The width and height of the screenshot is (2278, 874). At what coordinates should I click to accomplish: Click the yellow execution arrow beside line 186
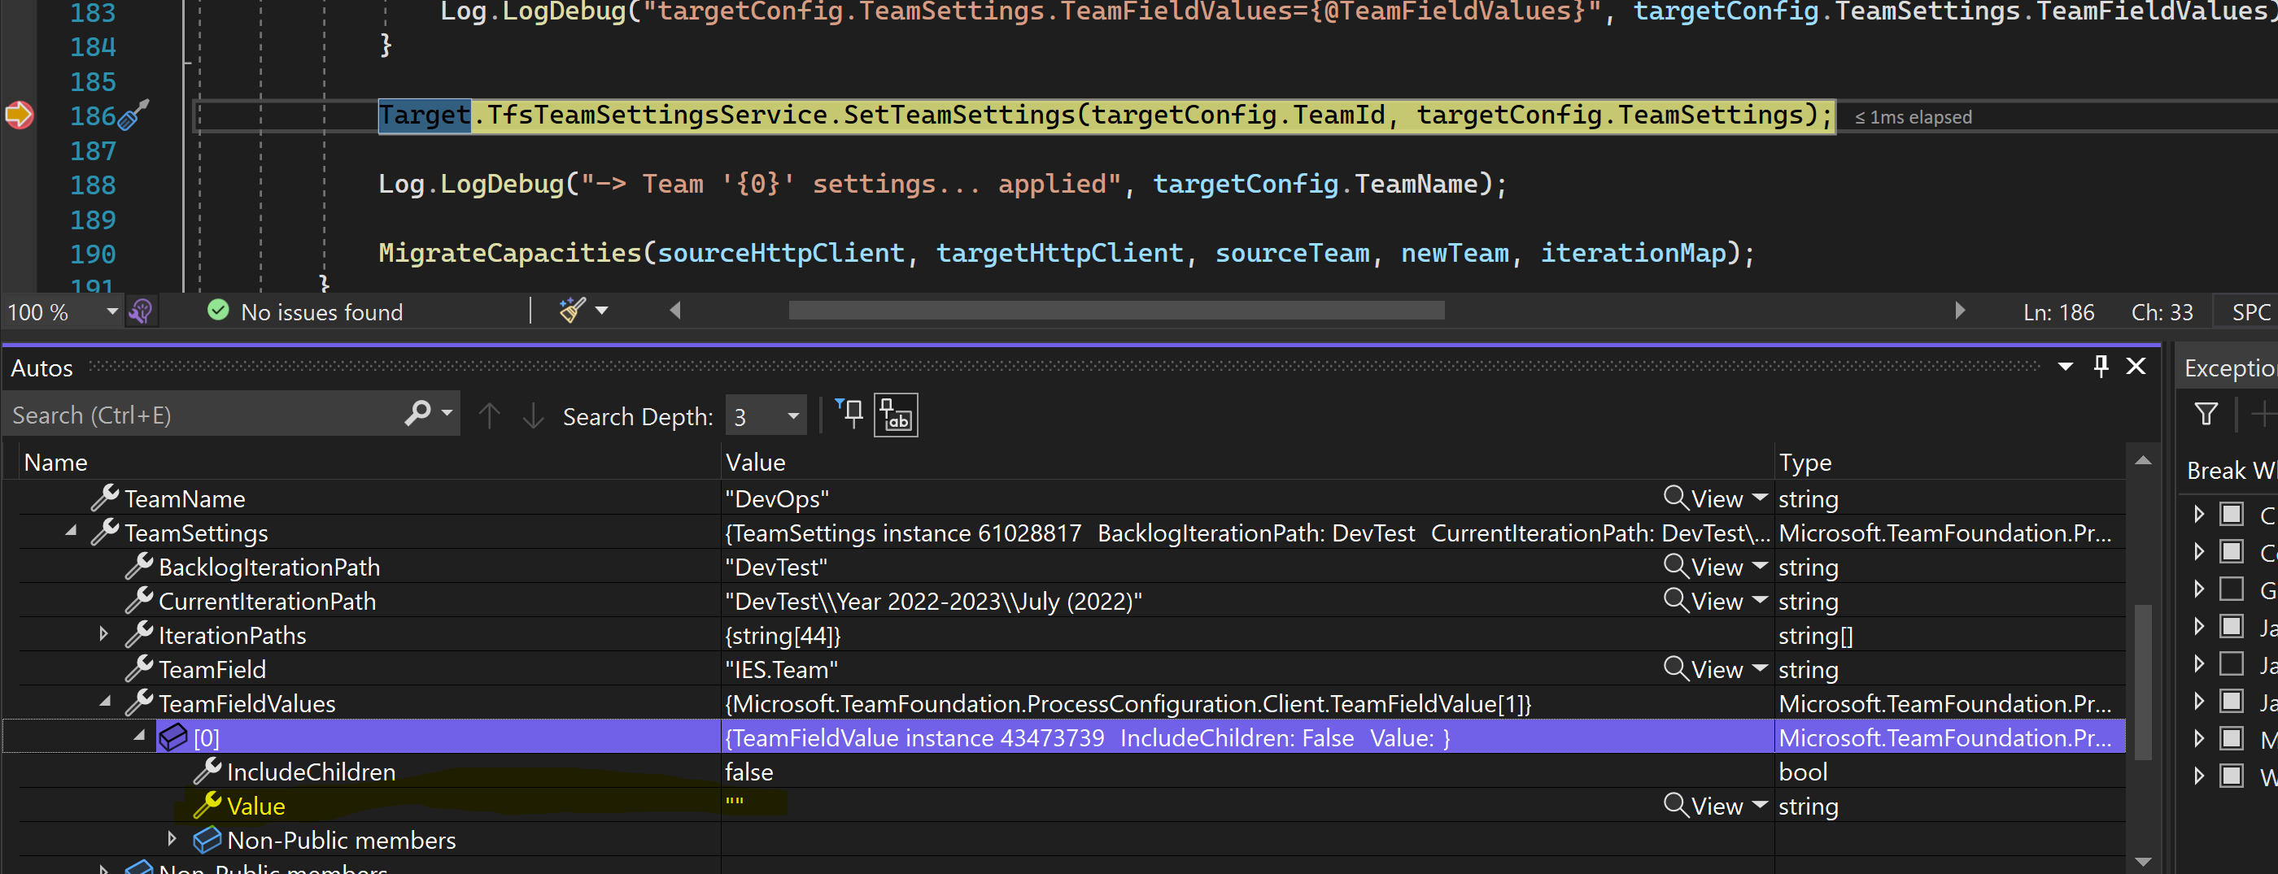[20, 115]
